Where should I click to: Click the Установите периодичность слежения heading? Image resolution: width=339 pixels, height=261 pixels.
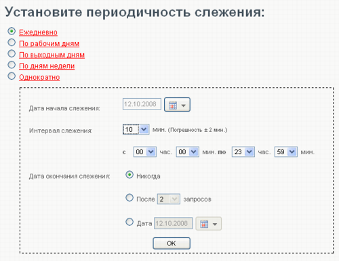(135, 12)
